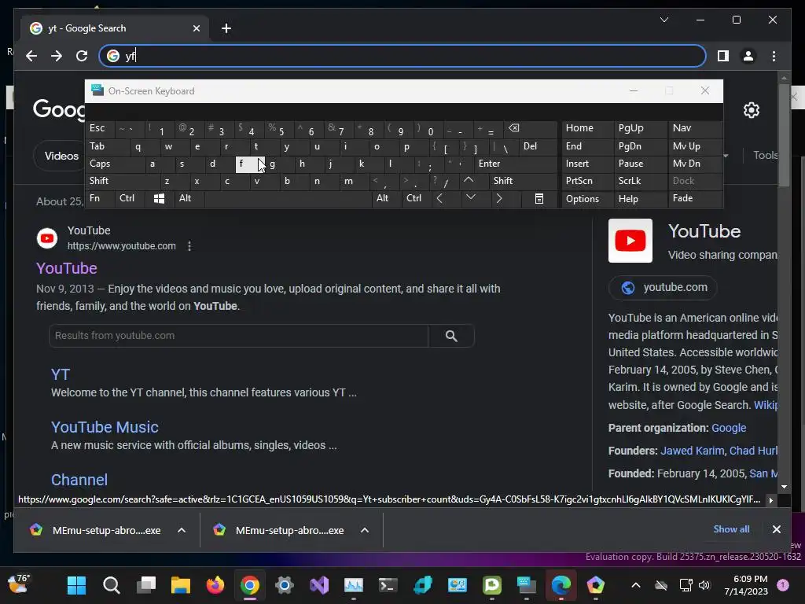Click the Results from youtube.com search box
This screenshot has width=805, height=604.
tap(239, 336)
